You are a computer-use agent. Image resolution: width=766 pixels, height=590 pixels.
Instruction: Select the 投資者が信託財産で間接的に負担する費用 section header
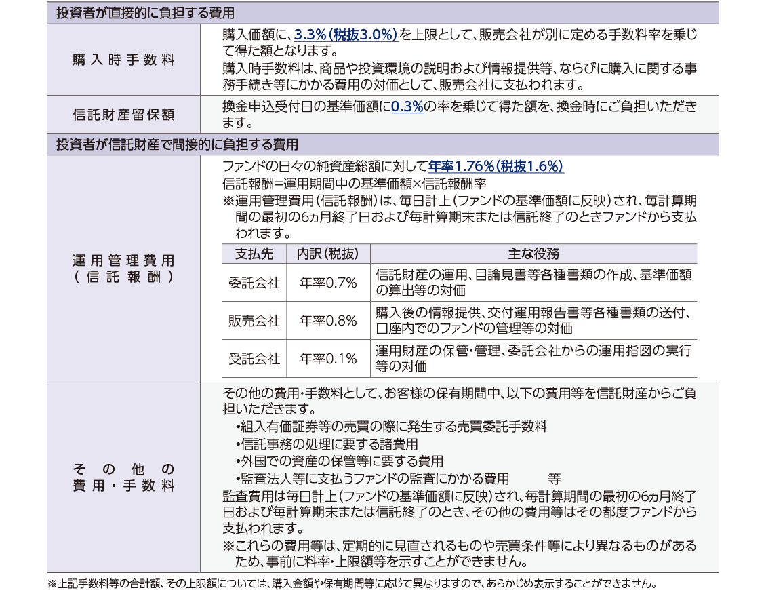[x=177, y=144]
